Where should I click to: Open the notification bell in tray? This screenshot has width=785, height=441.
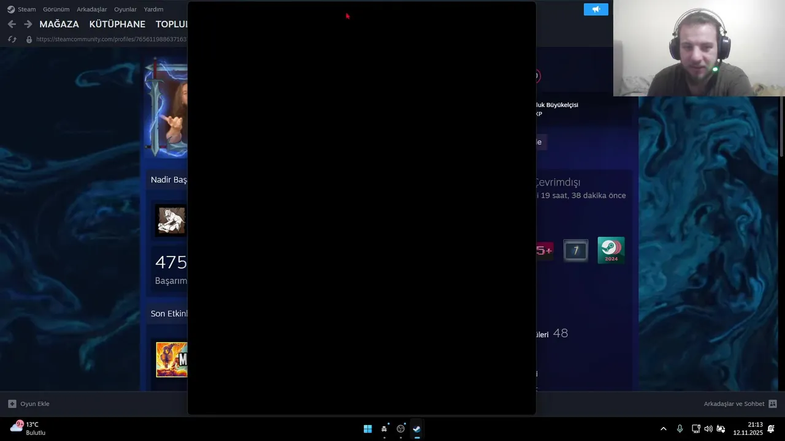771,429
